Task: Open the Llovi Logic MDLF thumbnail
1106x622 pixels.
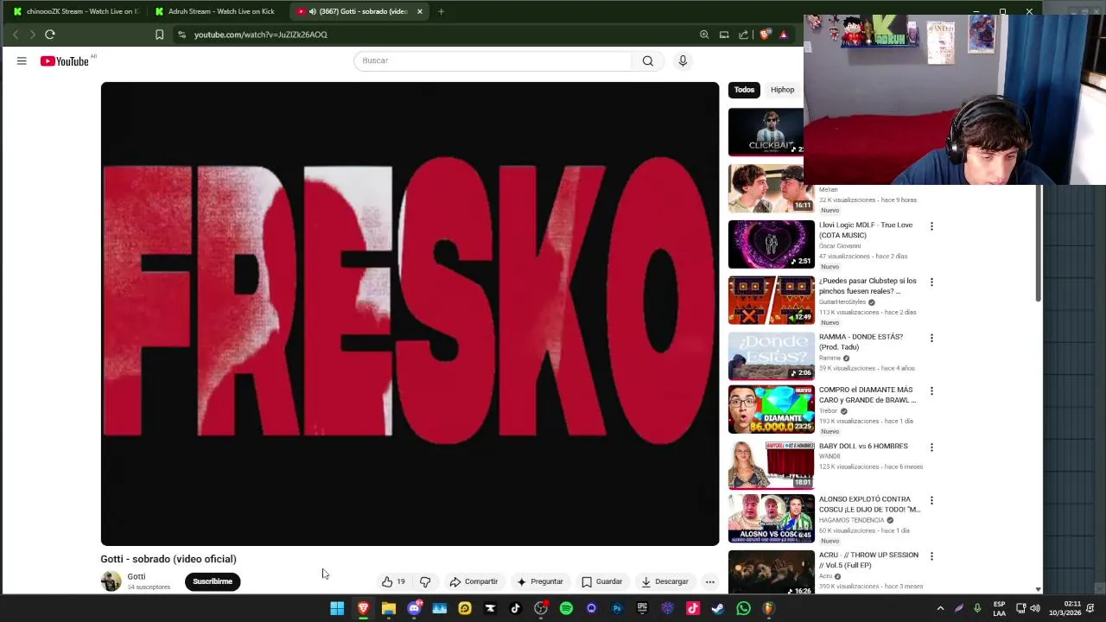Action: (x=771, y=244)
